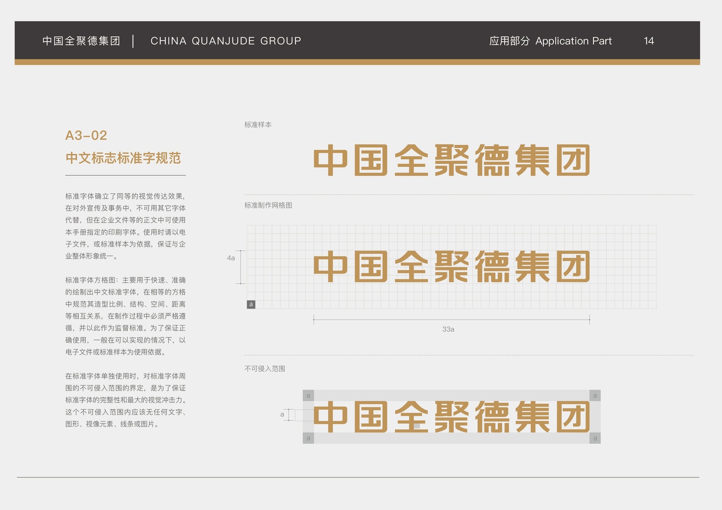Click page number 14 in header

click(x=649, y=41)
